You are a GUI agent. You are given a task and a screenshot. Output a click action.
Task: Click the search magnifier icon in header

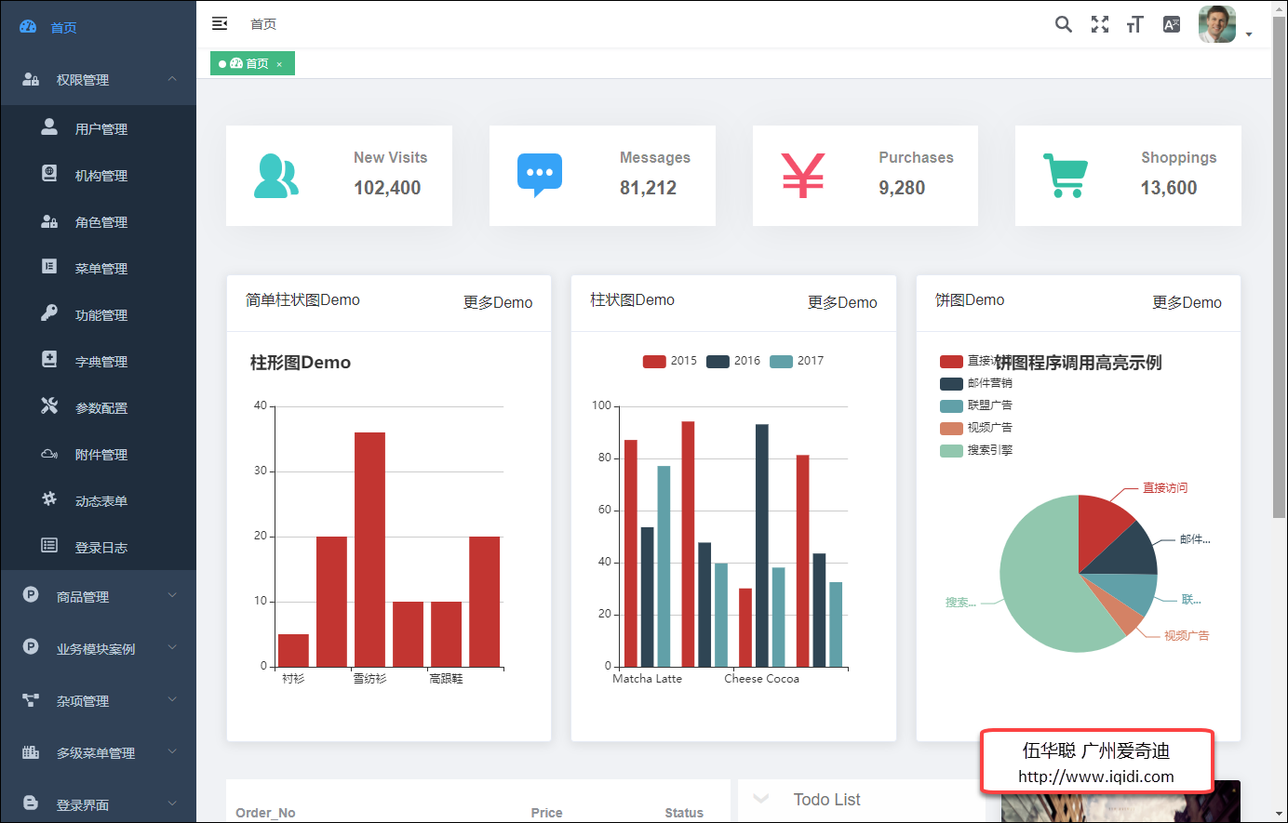tap(1063, 24)
